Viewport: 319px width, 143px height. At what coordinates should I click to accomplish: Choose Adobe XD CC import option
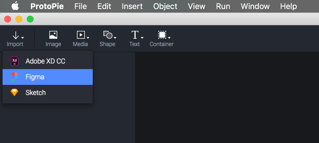coord(45,61)
